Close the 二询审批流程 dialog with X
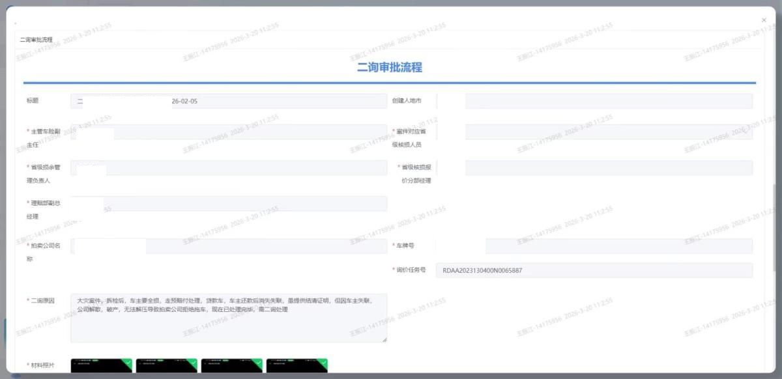Image resolution: width=782 pixels, height=379 pixels. (764, 20)
